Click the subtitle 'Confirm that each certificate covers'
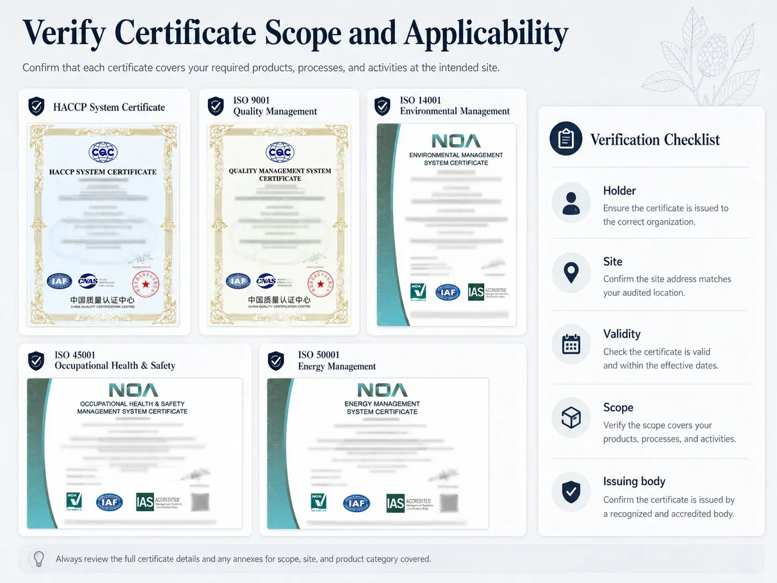The width and height of the screenshot is (777, 583). pyautogui.click(x=261, y=68)
